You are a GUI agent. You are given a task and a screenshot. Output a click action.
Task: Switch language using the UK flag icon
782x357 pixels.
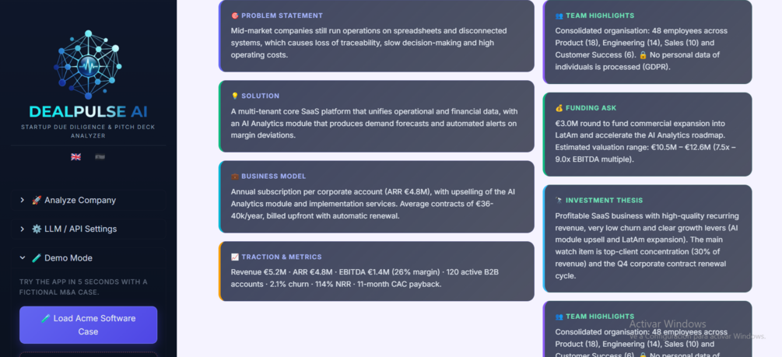coord(75,156)
